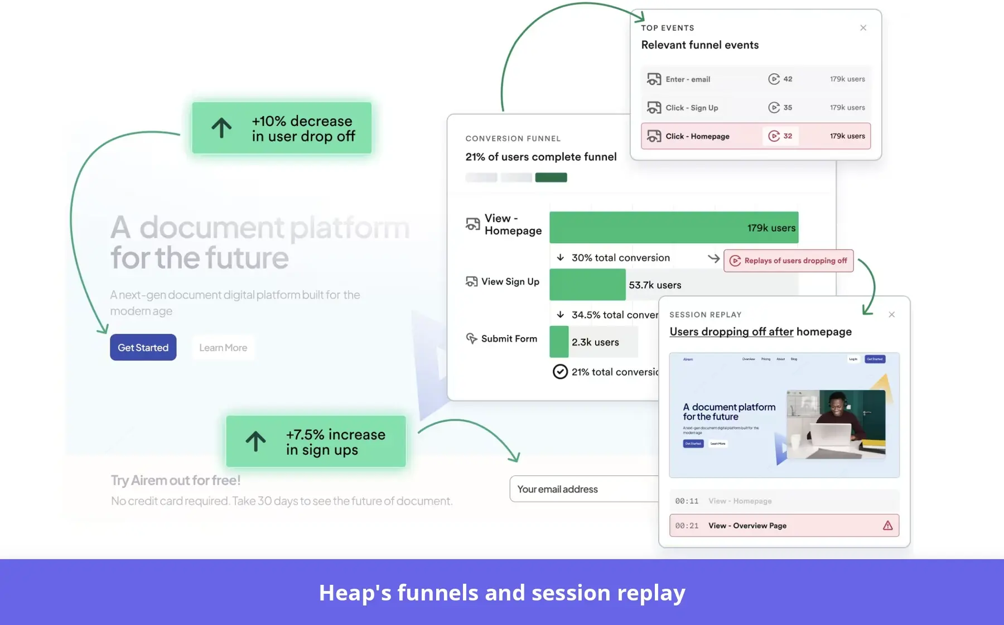Click the event icon beside Click - Homepage
This screenshot has width=1004, height=625.
[654, 136]
